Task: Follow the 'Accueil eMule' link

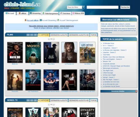Action: coord(33,20)
